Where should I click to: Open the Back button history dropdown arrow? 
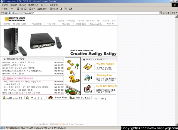pyautogui.click(x=9, y=9)
